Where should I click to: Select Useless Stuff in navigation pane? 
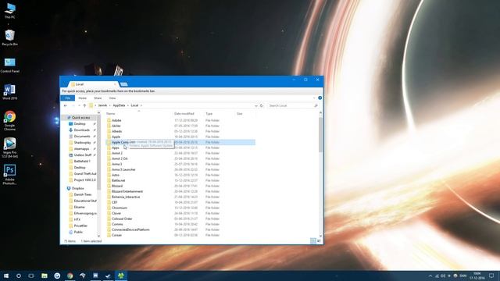point(83,155)
